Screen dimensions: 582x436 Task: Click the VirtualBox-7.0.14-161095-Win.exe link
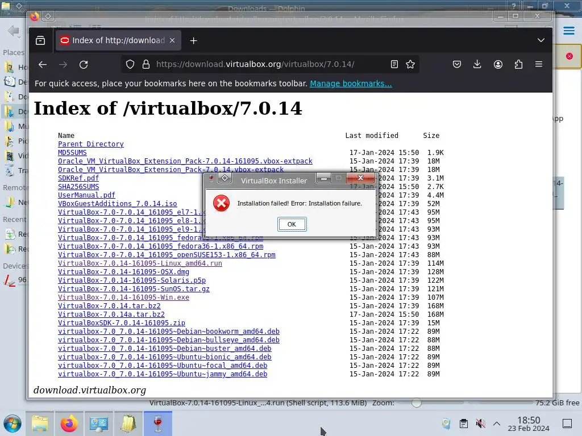click(x=123, y=297)
